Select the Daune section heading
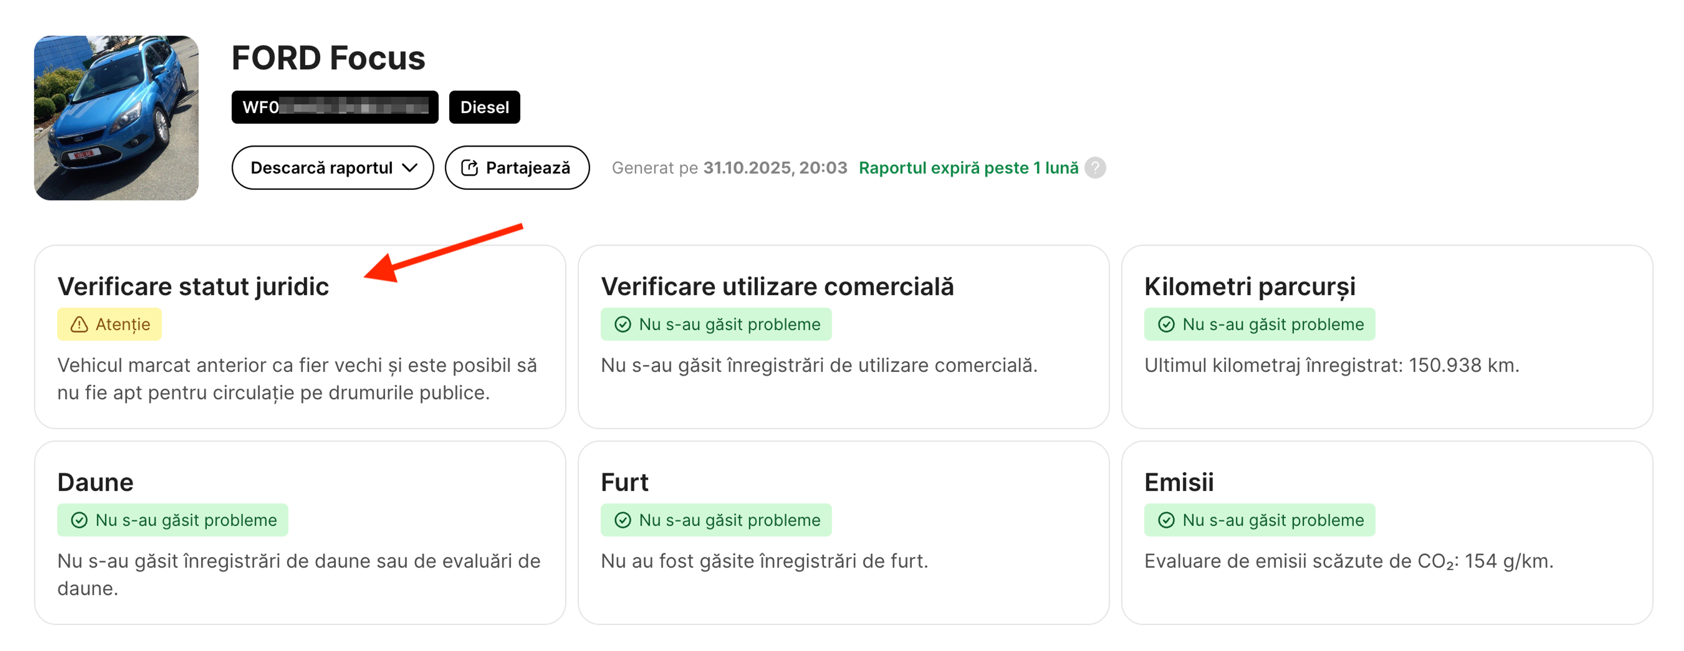 point(96,482)
